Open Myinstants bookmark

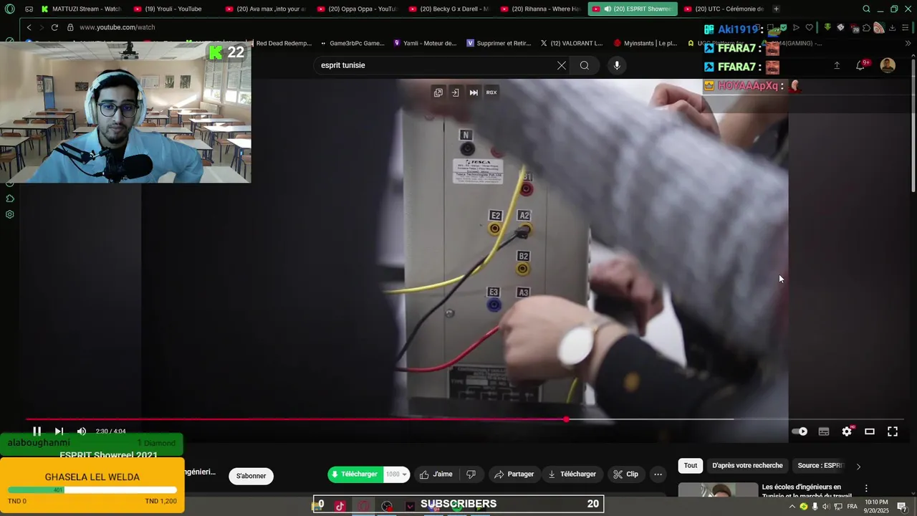(x=645, y=43)
